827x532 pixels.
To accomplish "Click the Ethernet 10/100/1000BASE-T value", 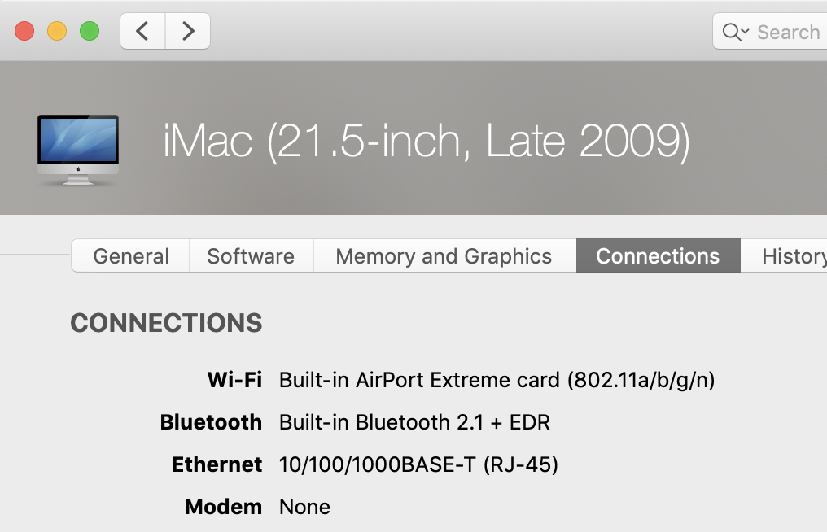I will tap(418, 464).
